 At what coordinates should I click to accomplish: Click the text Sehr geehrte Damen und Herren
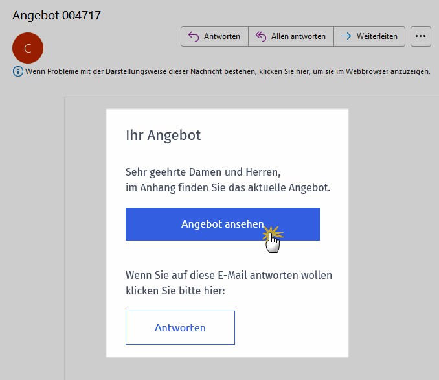[203, 172]
